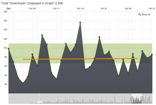This screenshot has height=105, width=156.
Task: Select the lowest data point near value 22
Action: click(23, 83)
